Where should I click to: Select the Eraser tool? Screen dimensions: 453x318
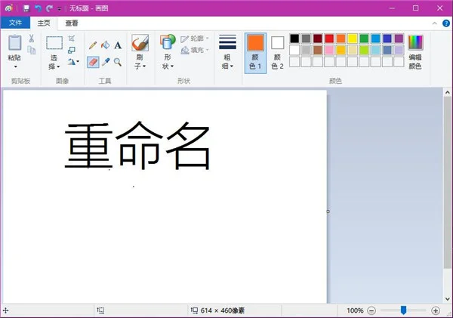pos(93,62)
